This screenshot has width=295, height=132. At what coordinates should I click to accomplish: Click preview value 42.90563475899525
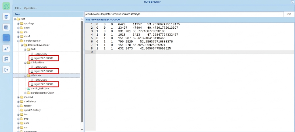(155, 48)
